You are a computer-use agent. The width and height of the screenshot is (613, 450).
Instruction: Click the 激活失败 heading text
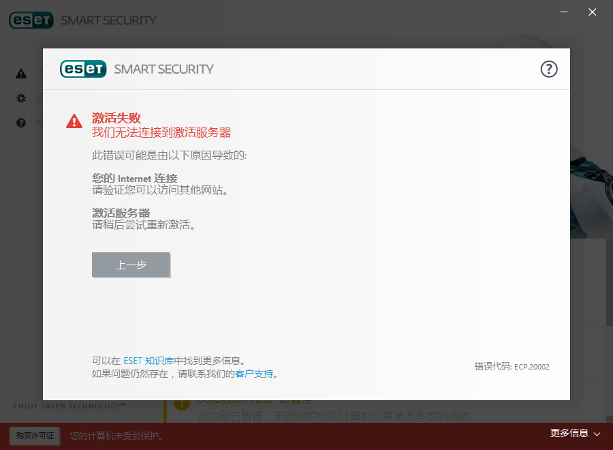116,118
